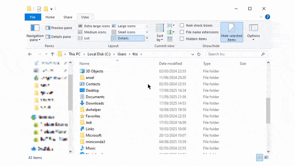This screenshot has width=295, height=166.
Task: Sort by the Size column header
Action: (x=243, y=63)
